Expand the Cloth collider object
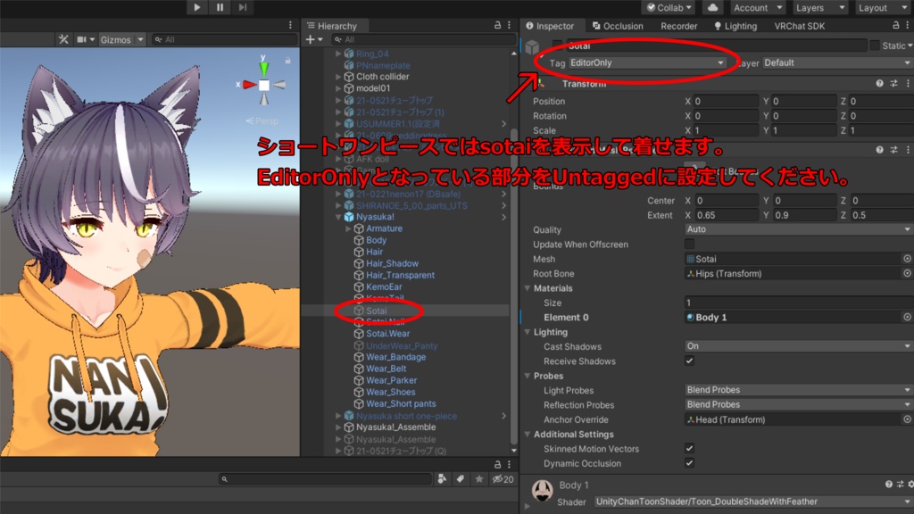 [x=338, y=77]
